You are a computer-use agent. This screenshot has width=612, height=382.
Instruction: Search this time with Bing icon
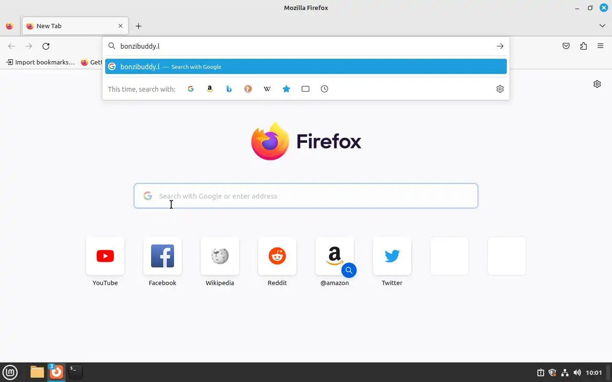pos(229,89)
